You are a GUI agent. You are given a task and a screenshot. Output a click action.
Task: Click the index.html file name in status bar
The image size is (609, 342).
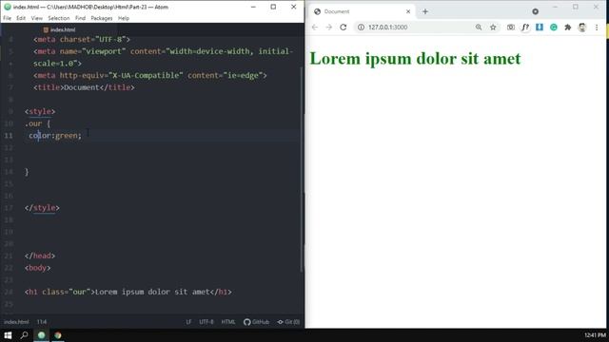coord(16,322)
